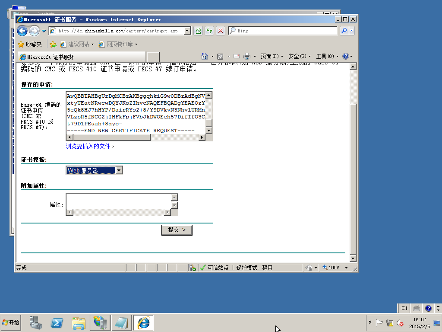Image resolution: width=442 pixels, height=332 pixels.
Task: Click the Print icon
Action: tap(246, 57)
